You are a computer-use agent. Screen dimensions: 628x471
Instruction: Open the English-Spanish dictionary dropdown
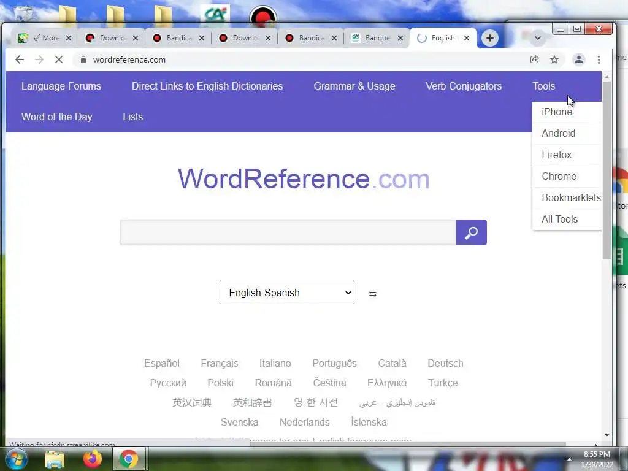point(287,293)
